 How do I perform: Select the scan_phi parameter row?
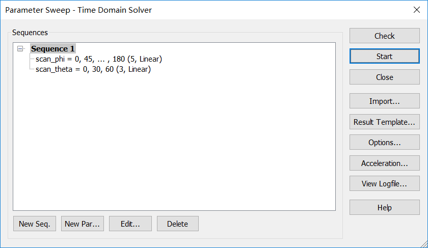pos(99,59)
